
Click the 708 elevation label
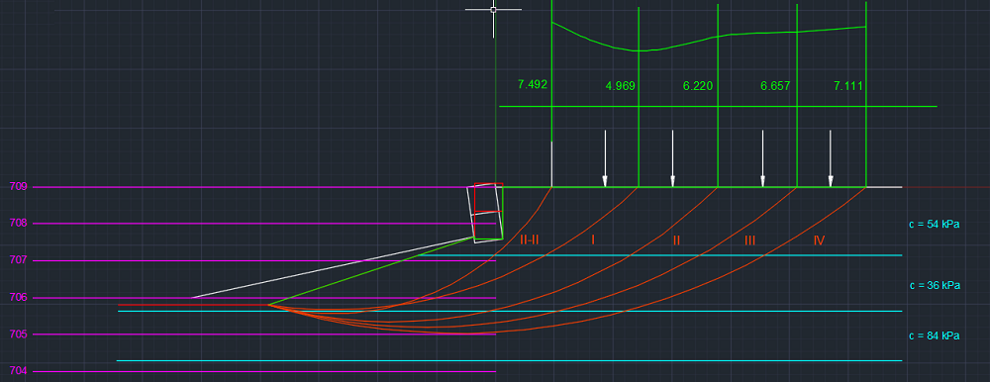(18, 223)
